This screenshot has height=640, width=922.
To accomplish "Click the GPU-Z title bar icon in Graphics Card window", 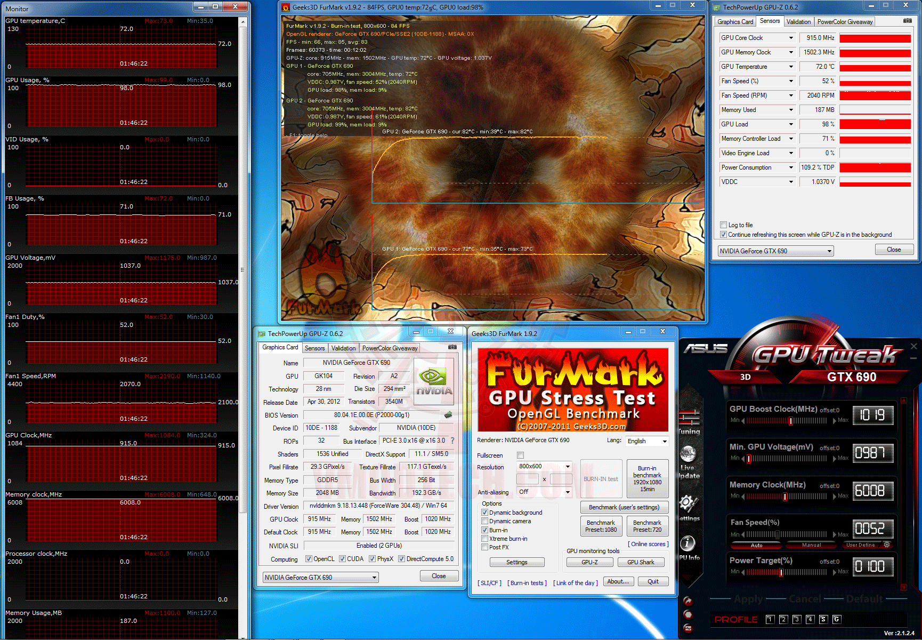I will 261,334.
